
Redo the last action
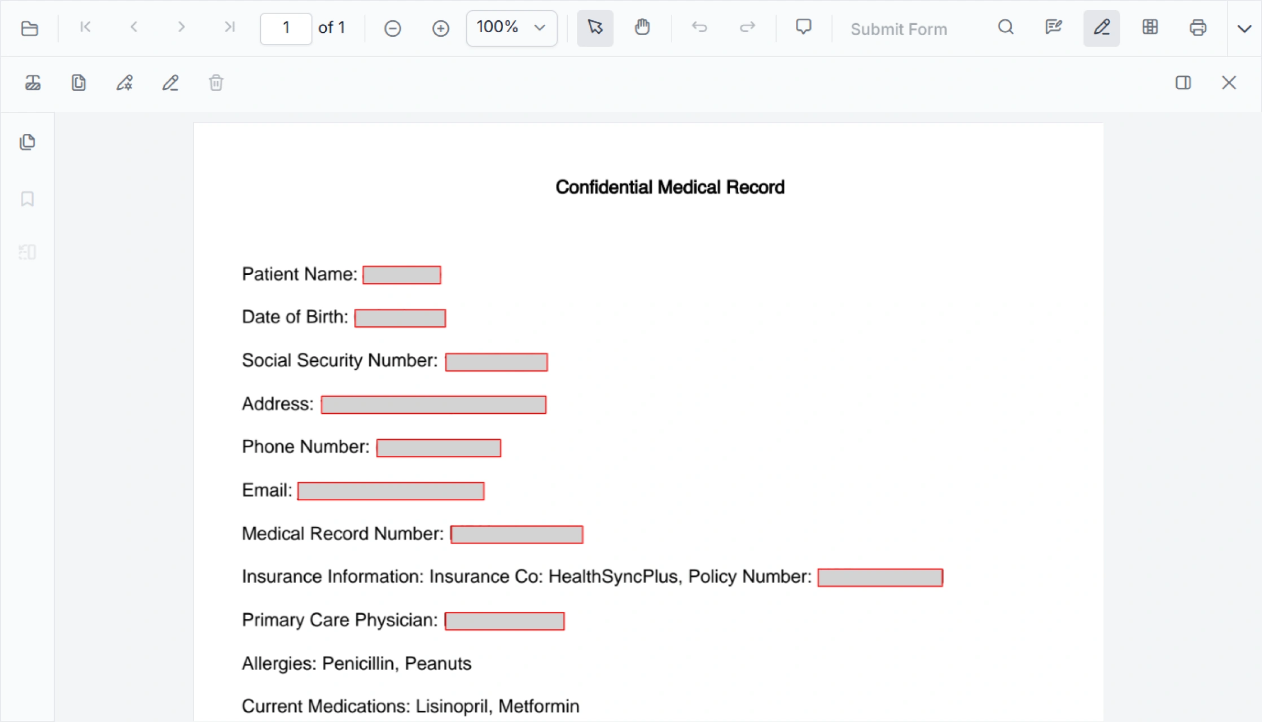747,28
